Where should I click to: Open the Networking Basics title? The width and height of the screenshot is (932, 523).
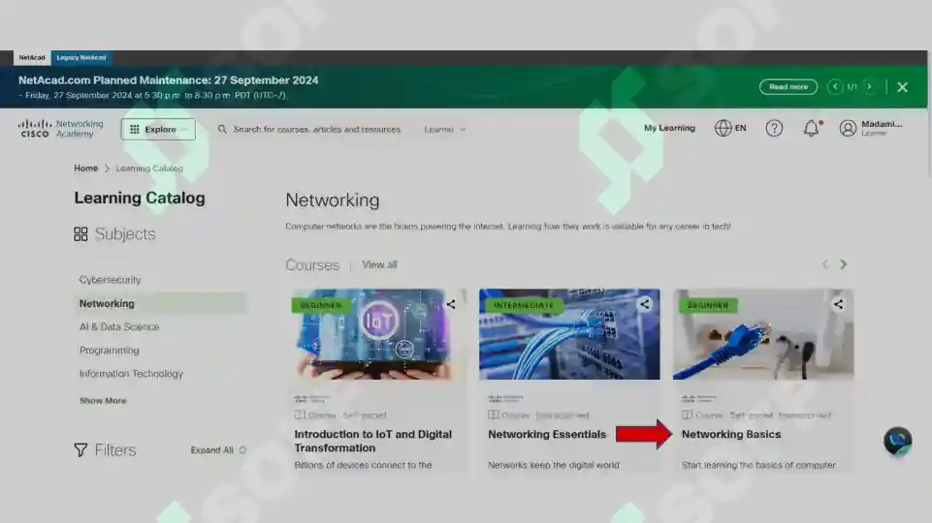coord(731,435)
